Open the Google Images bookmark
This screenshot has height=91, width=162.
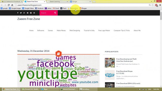tap(15, 8)
